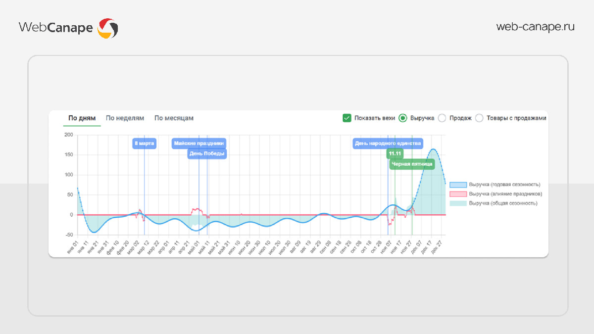Select the Выручка radio button
Screen dimensions: 594x334
pyautogui.click(x=402, y=118)
